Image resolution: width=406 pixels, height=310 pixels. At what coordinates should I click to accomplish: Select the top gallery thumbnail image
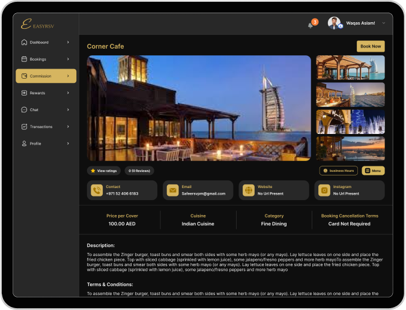point(350,67)
